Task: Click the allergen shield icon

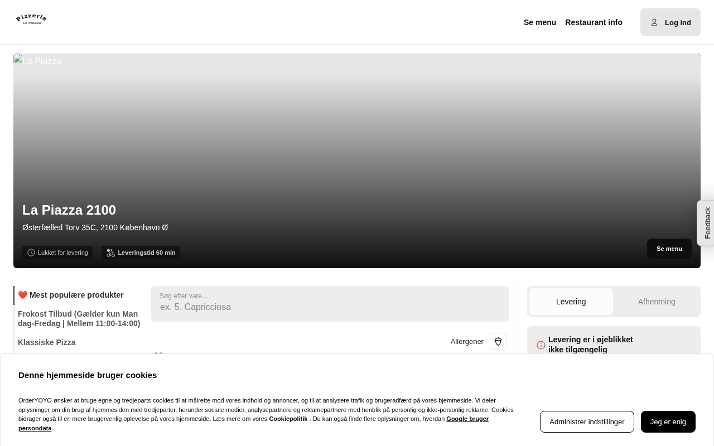Action: click(498, 341)
